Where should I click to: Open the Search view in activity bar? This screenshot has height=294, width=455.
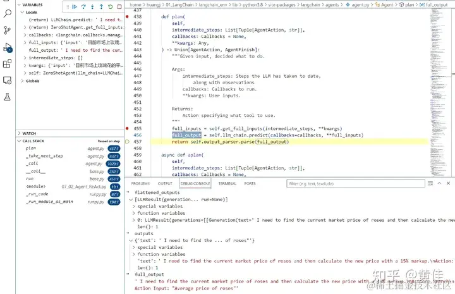pyautogui.click(x=7, y=13)
